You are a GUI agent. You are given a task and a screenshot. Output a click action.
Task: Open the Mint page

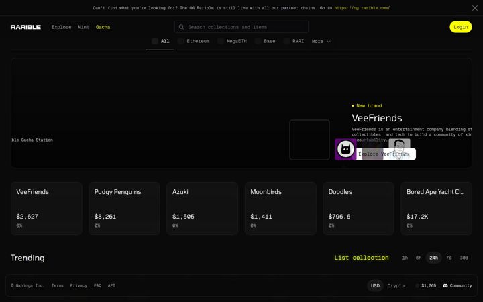83,27
